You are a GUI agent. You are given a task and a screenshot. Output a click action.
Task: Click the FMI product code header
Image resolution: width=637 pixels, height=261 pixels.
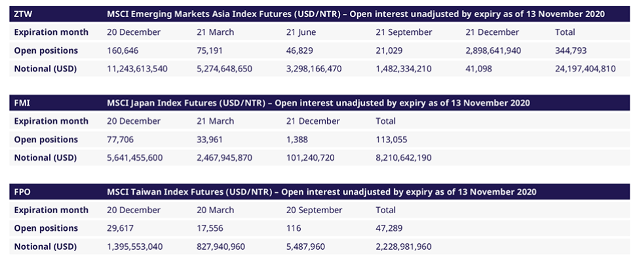point(21,103)
